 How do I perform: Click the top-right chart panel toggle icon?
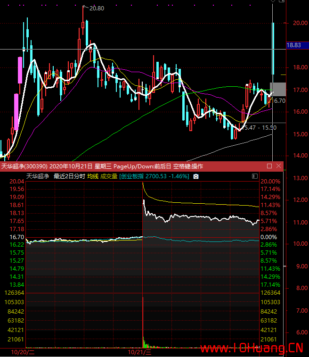[282, 1]
